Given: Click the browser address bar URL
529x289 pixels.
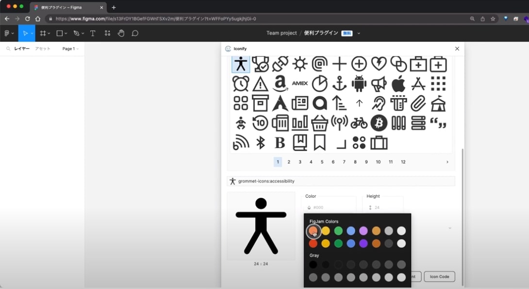Looking at the screenshot, I should [x=155, y=19].
